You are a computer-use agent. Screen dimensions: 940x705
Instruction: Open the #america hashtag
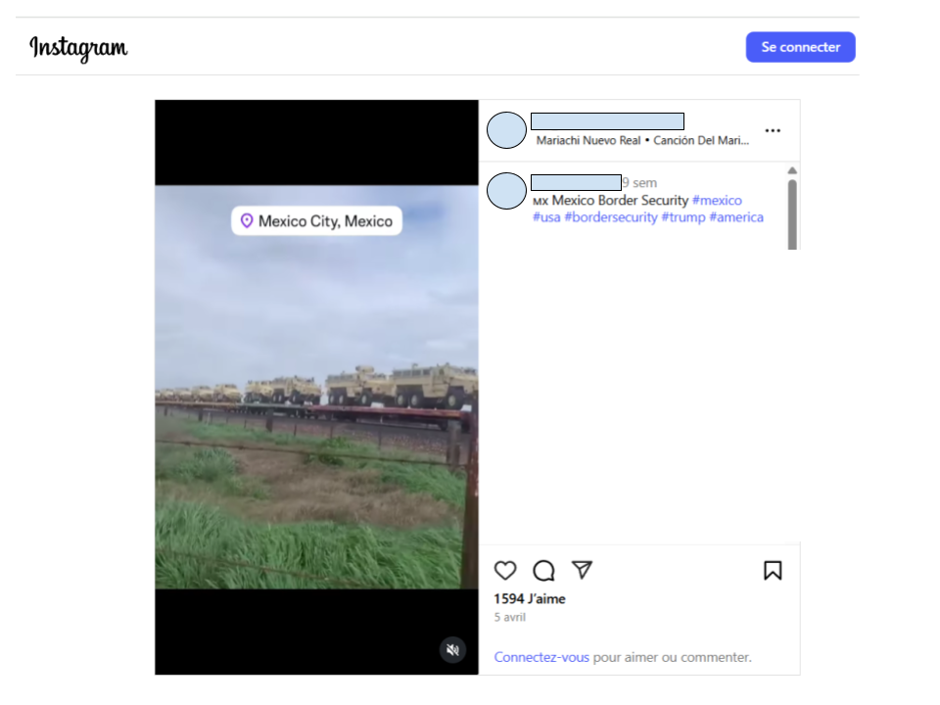tap(736, 217)
